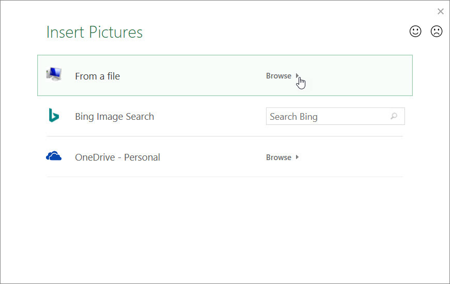Send positive feedback with the smiley face
Screen dimensions: 450x284
415,31
